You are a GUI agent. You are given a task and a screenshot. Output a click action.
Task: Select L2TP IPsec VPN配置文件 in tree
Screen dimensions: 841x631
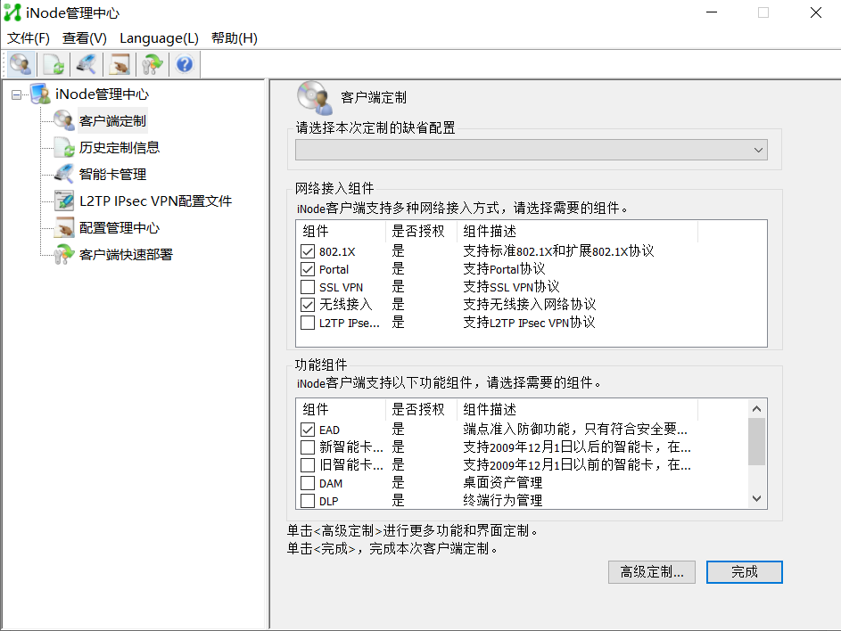(155, 201)
